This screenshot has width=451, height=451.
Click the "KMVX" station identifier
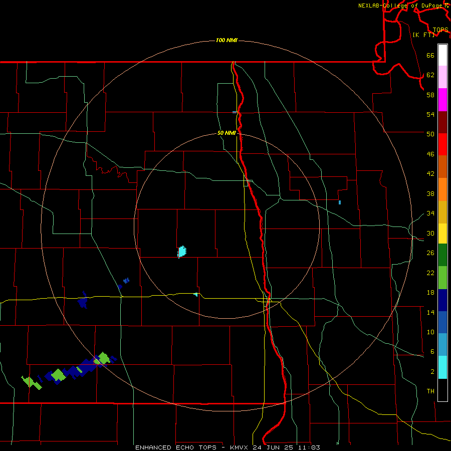click(240, 447)
